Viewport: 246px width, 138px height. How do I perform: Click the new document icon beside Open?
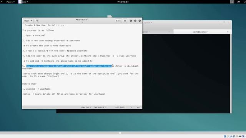coord(37,21)
